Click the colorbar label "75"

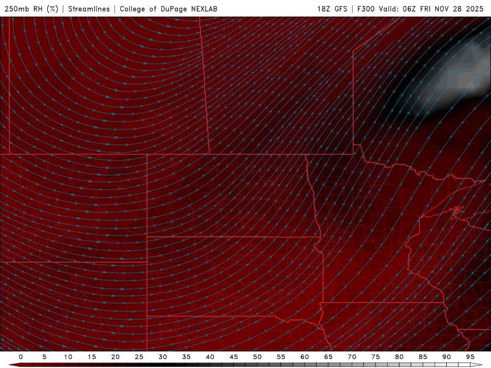tap(376, 357)
